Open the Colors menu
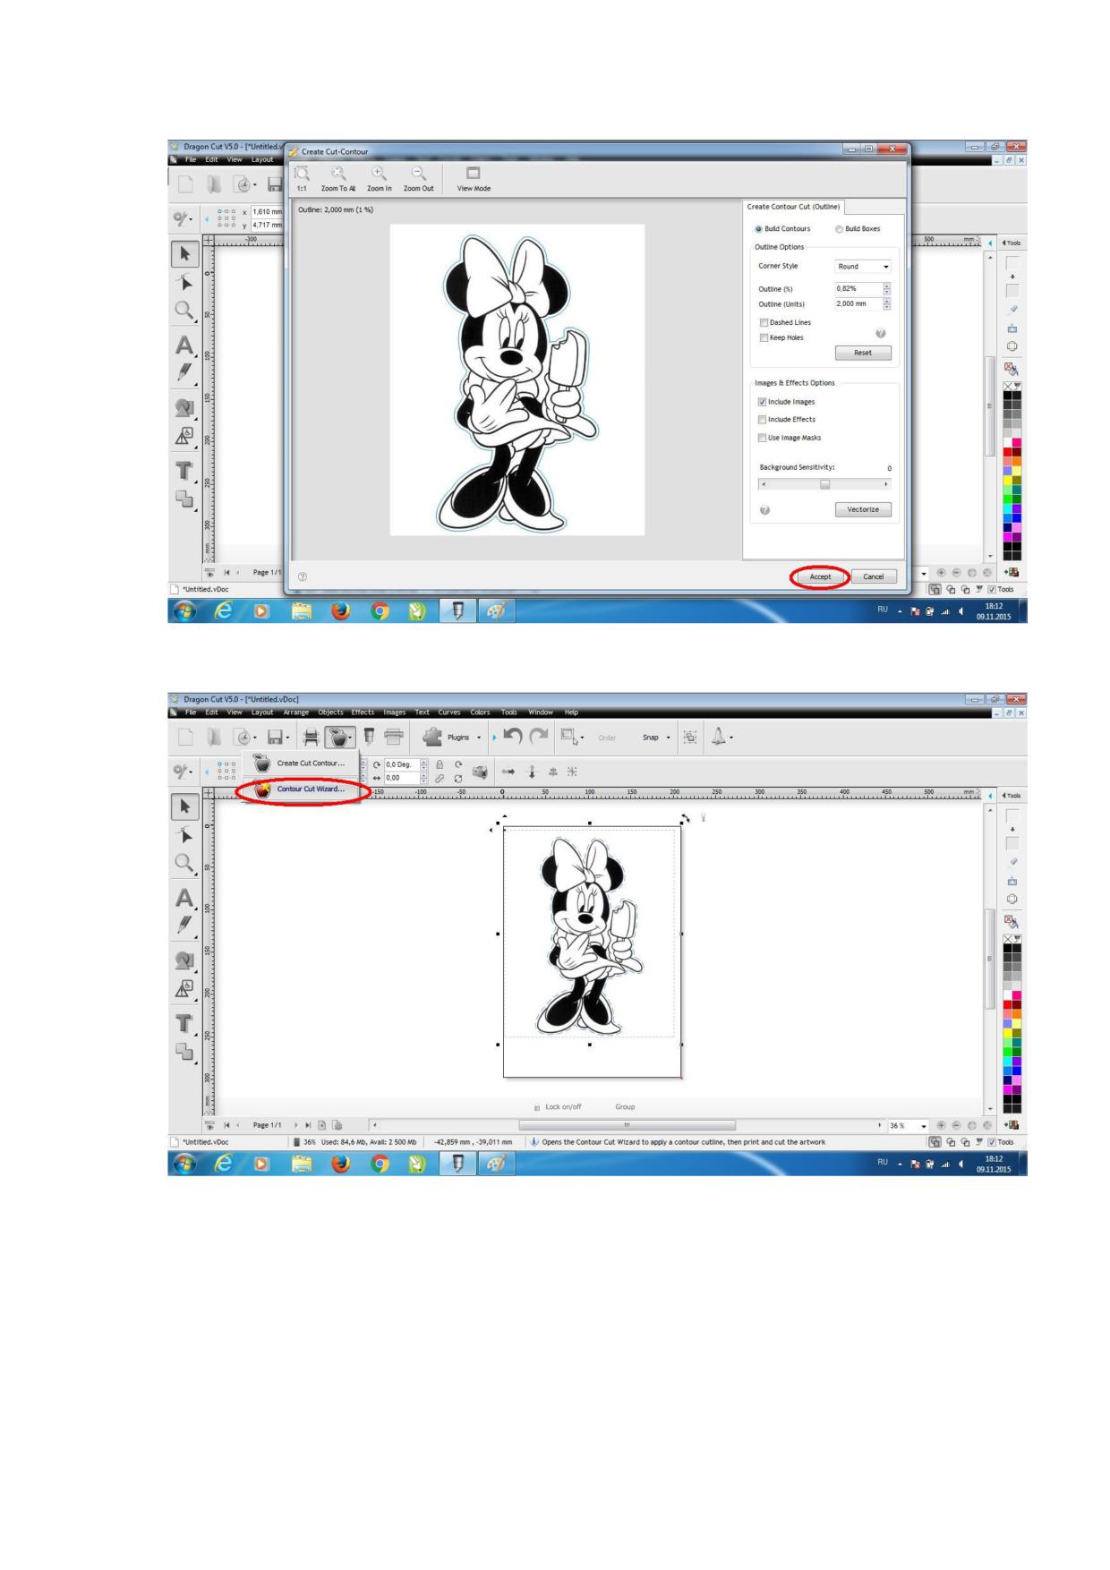This screenshot has width=1110, height=1570. 480,712
